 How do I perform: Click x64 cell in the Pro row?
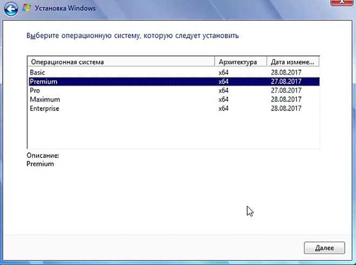coord(223,90)
